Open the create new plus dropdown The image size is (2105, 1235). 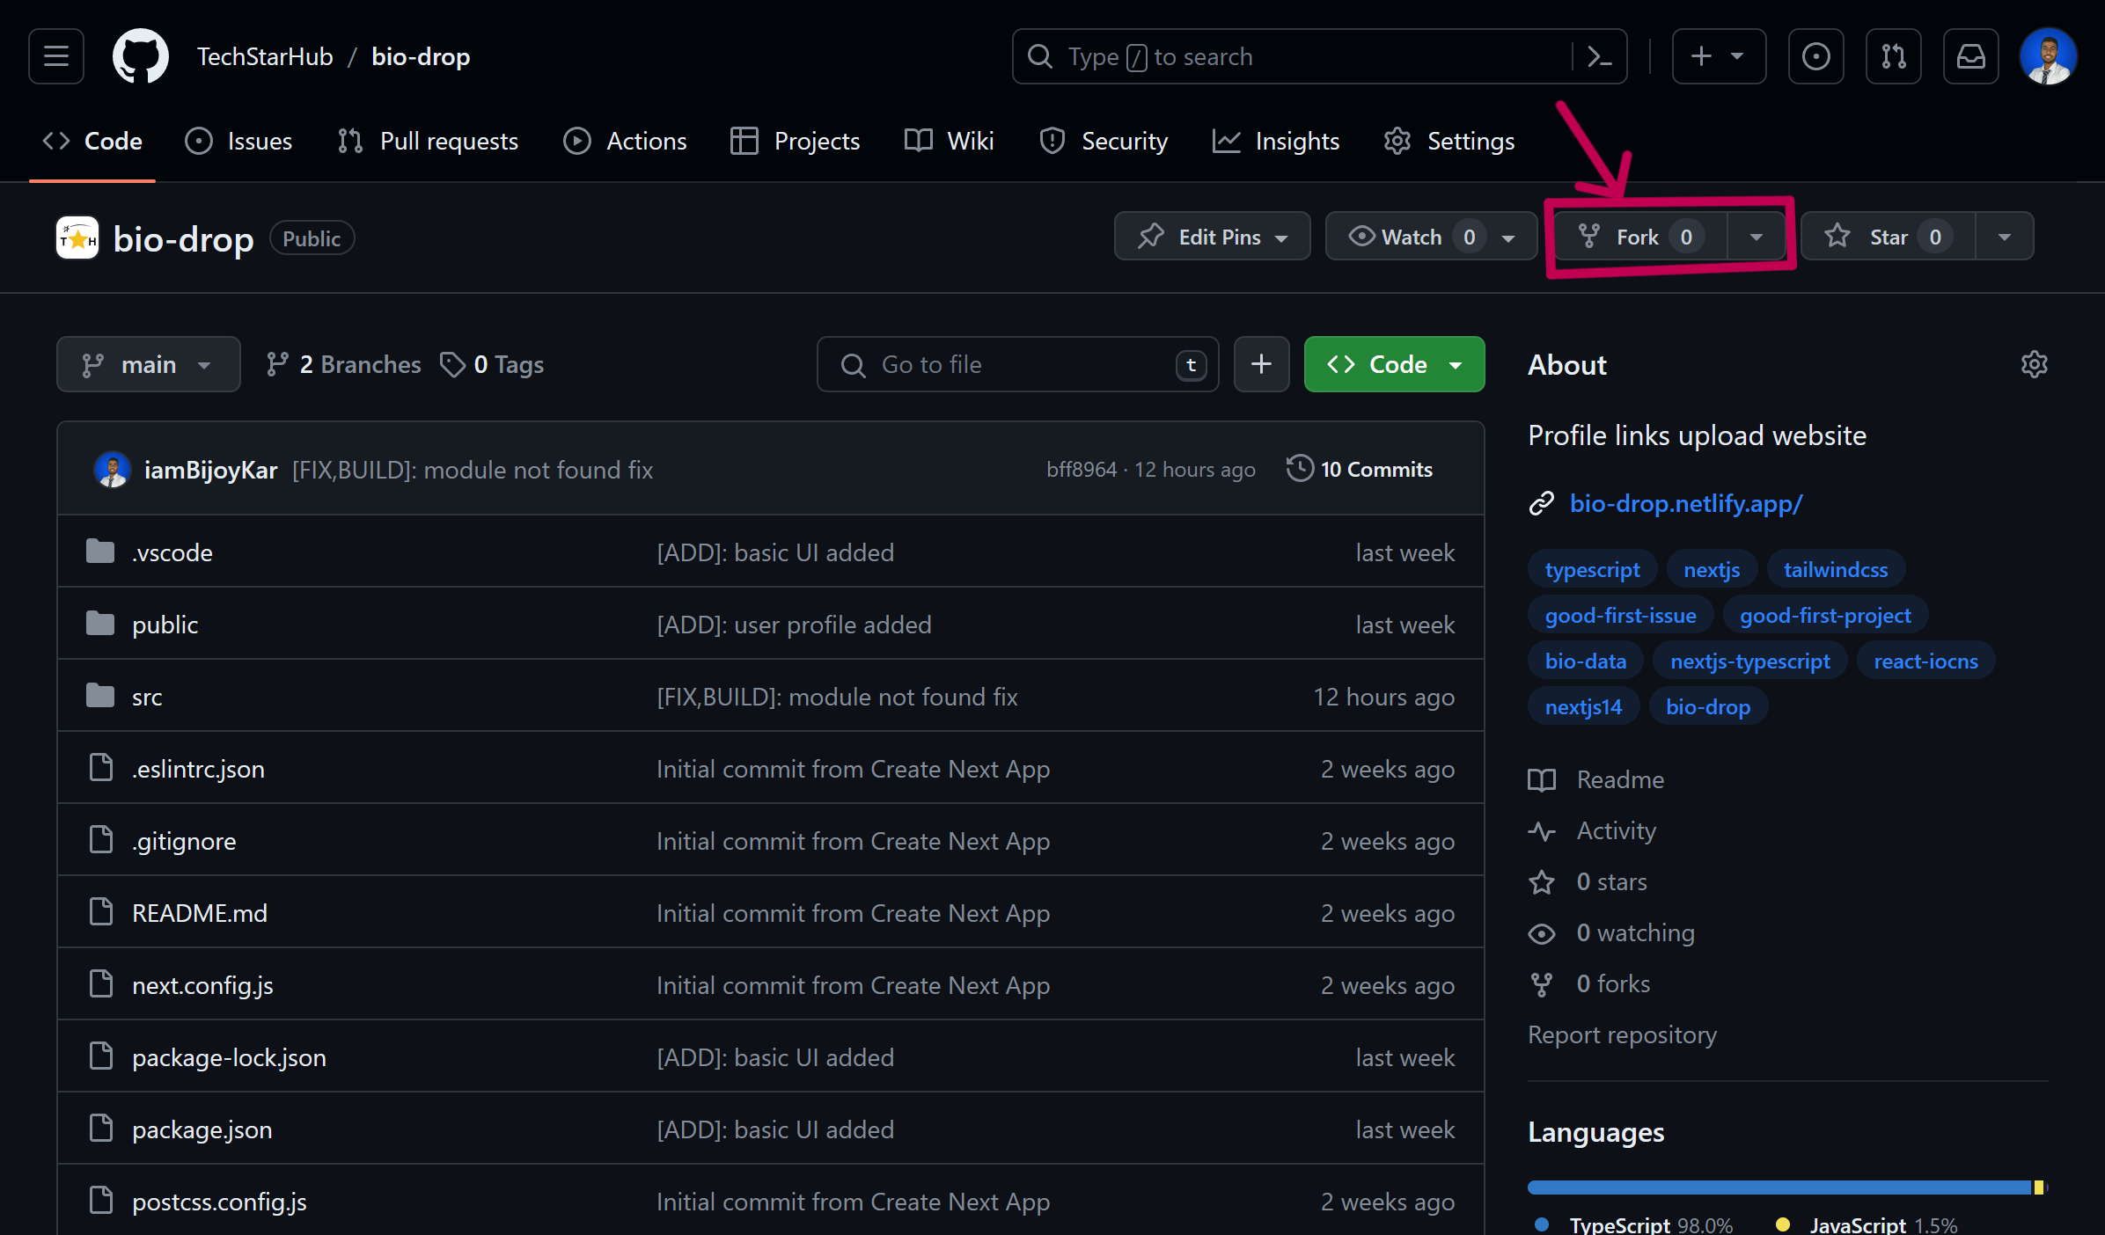[1719, 56]
